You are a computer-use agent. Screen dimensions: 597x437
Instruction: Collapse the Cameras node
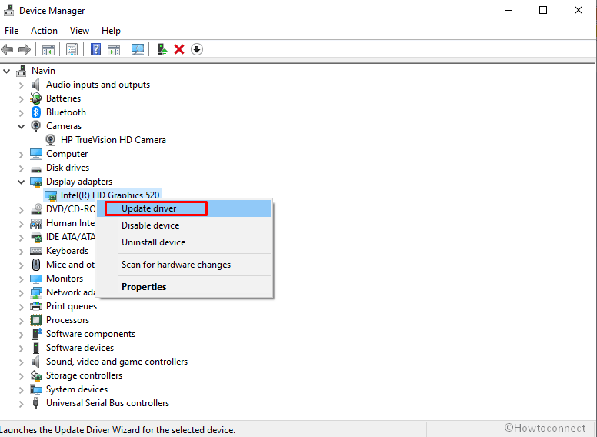pyautogui.click(x=22, y=126)
